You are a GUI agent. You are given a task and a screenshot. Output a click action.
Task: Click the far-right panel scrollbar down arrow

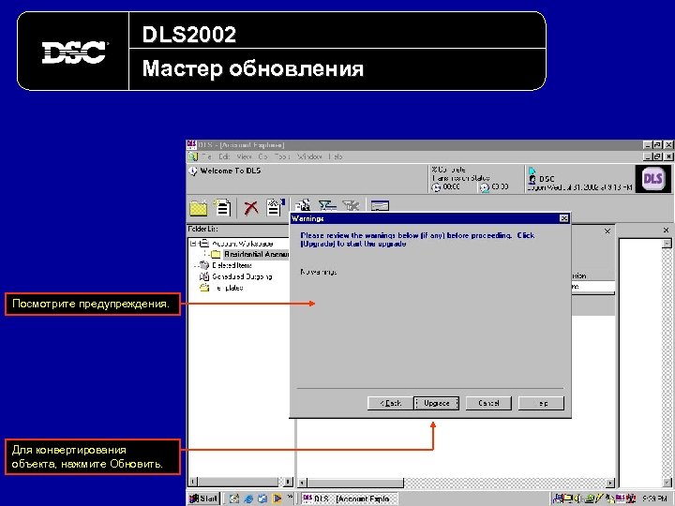[667, 483]
